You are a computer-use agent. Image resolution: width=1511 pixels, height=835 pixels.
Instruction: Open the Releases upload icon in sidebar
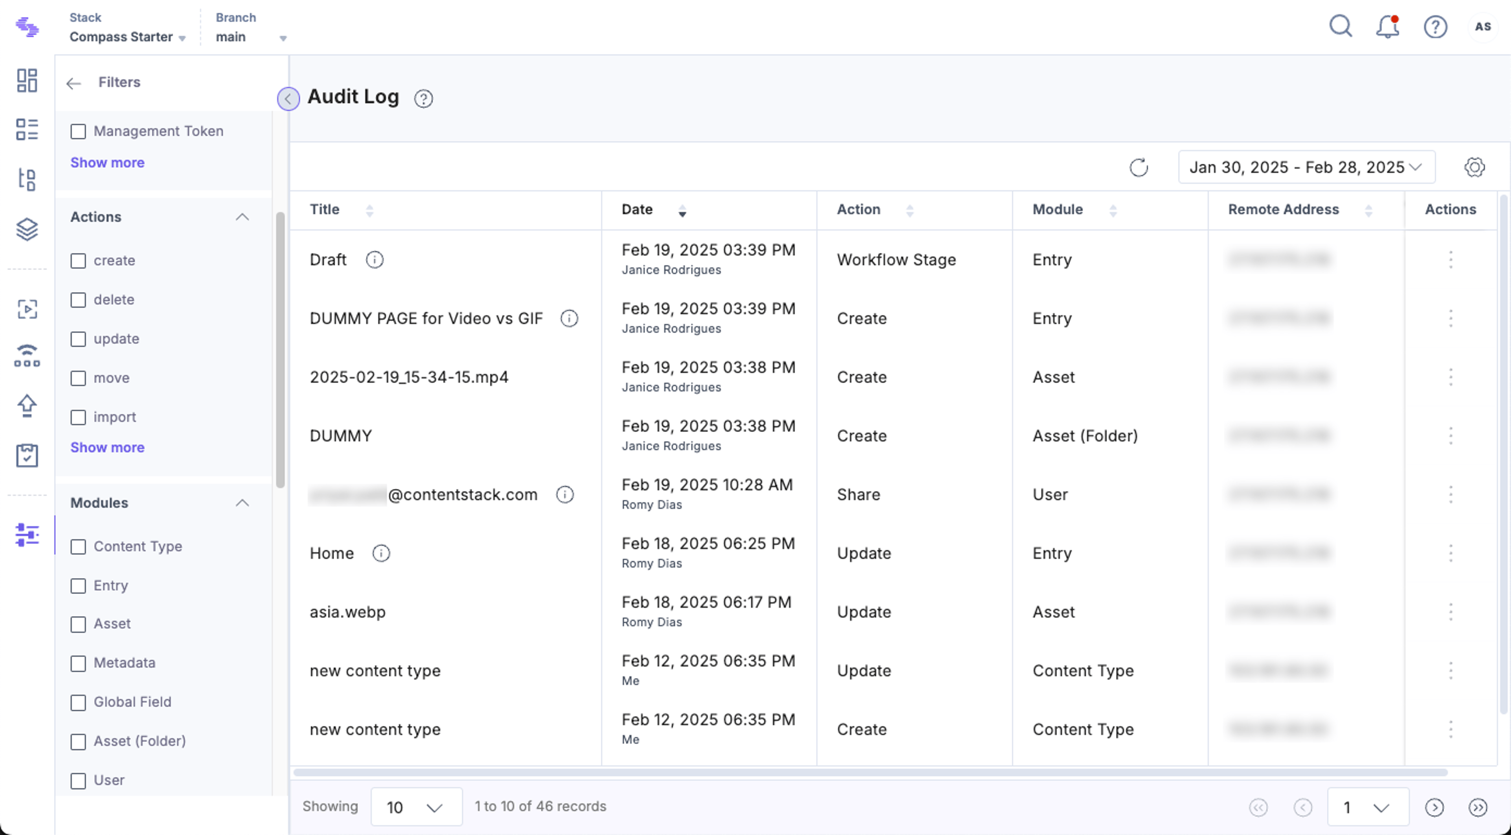tap(27, 405)
